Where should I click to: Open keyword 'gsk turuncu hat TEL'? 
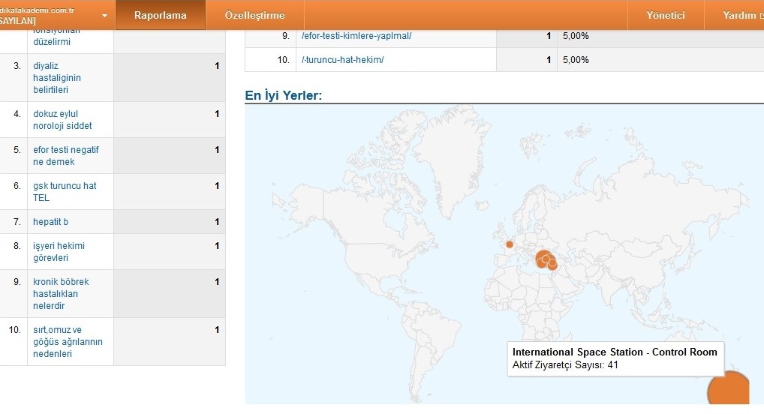coord(65,191)
